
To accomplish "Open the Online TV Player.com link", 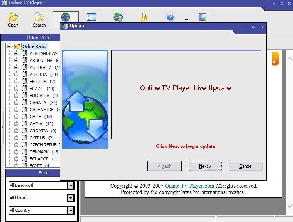I will coord(190,186).
